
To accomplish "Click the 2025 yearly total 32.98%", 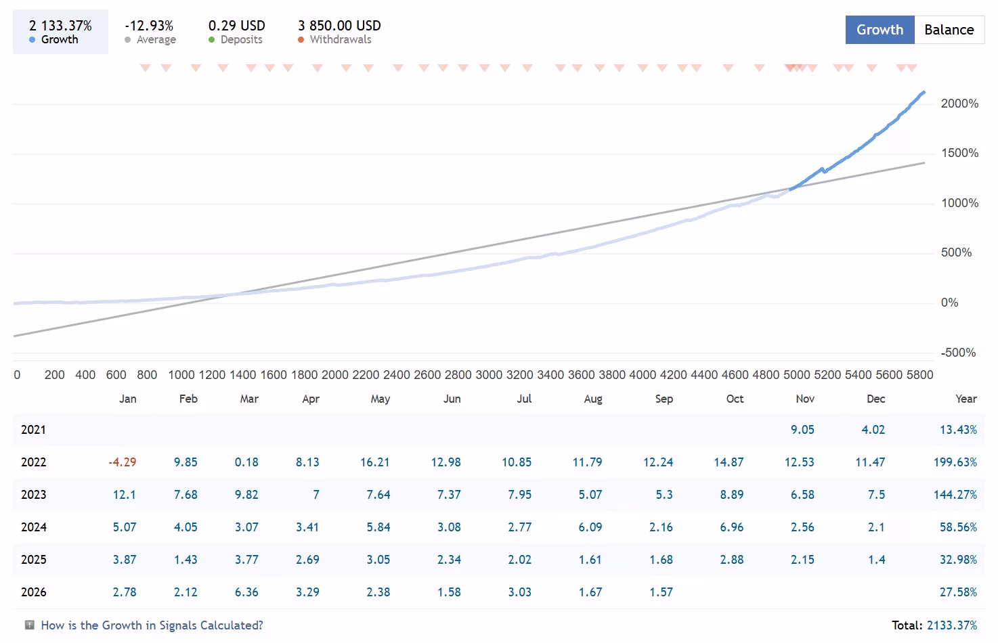I will coord(958,560).
